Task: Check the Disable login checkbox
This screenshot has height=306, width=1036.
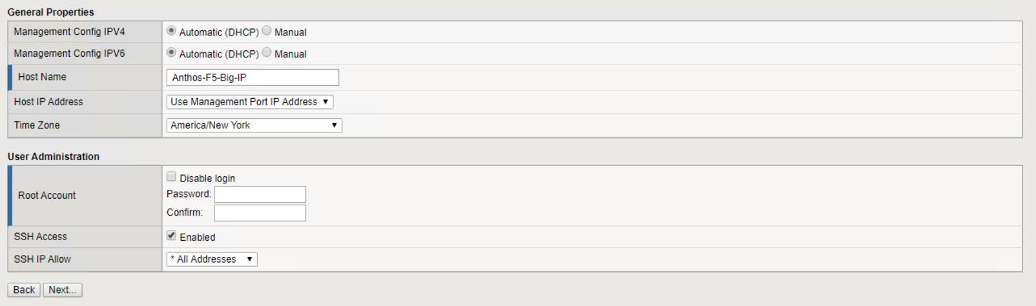Action: 171,176
